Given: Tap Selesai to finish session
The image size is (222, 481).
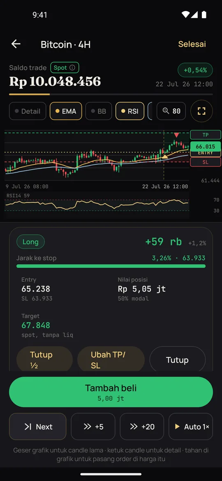Looking at the screenshot, I should pyautogui.click(x=192, y=44).
